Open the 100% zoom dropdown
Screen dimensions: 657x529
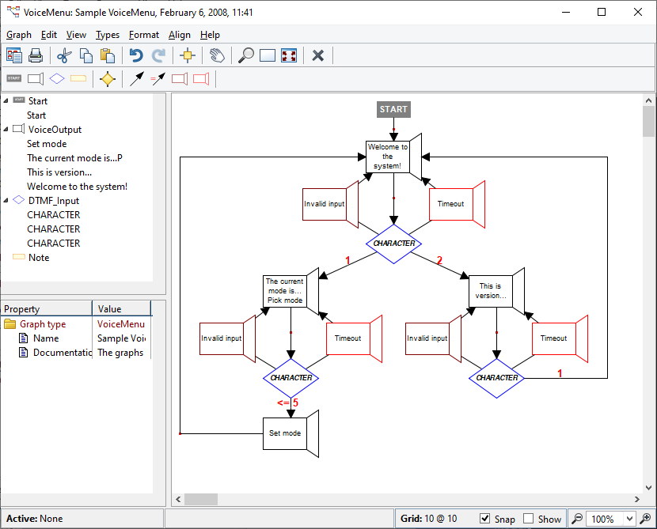[630, 519]
